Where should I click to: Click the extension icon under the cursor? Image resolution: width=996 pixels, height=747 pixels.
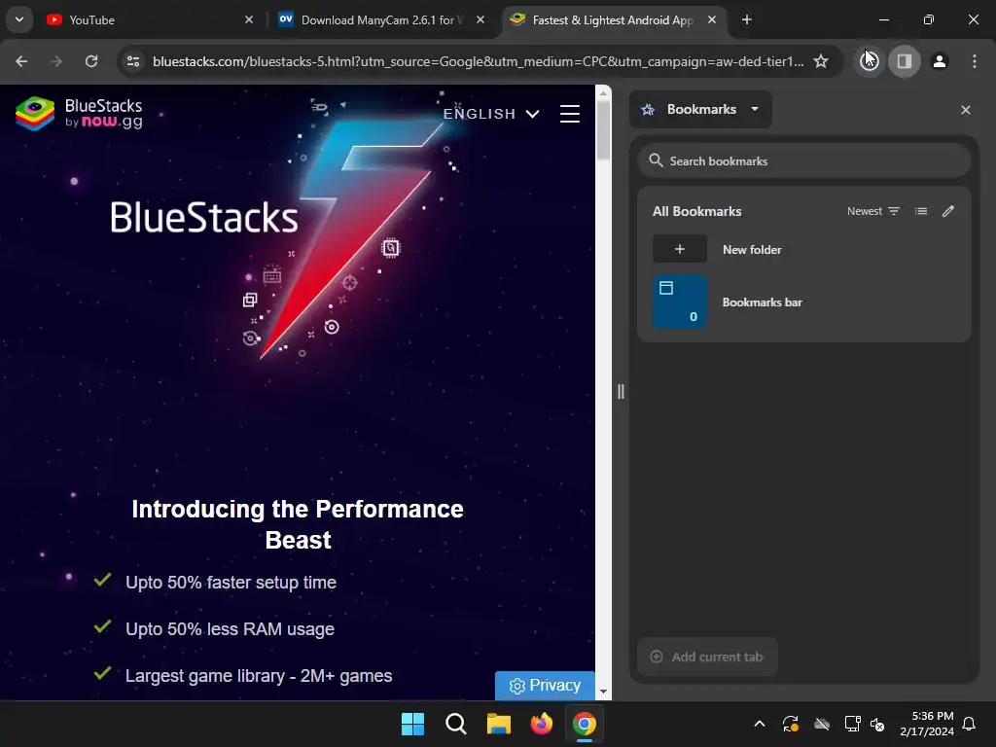click(x=870, y=61)
